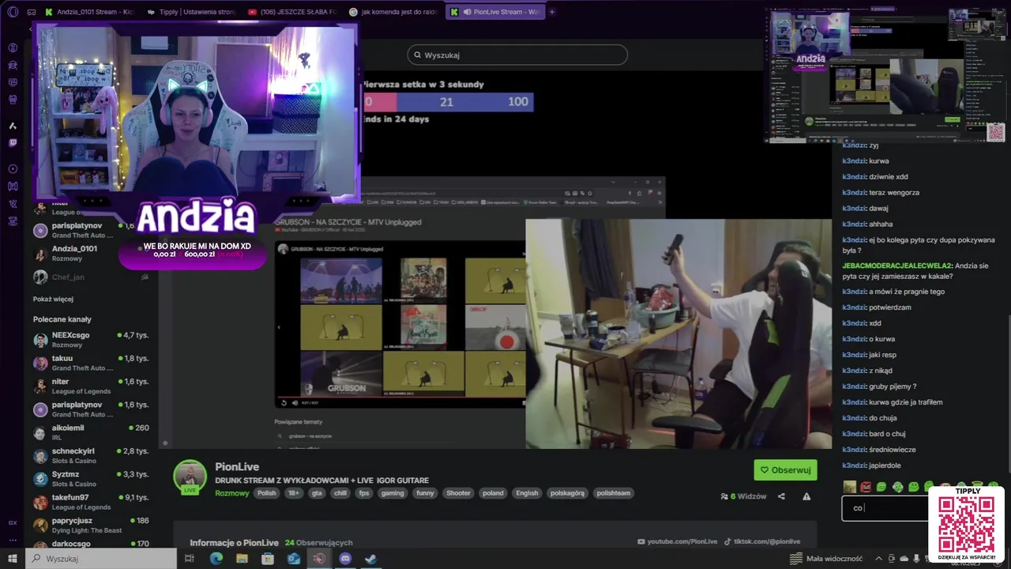Open recommended channel darkocsgo
The height and width of the screenshot is (569, 1011).
pos(92,544)
